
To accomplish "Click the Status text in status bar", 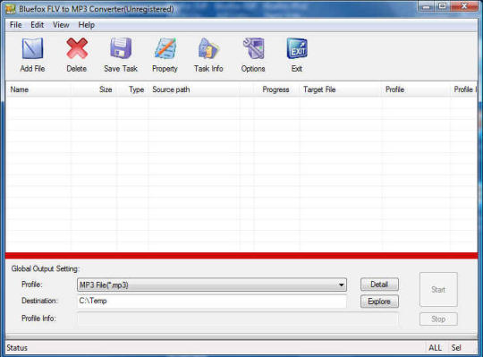I will pyautogui.click(x=17, y=348).
